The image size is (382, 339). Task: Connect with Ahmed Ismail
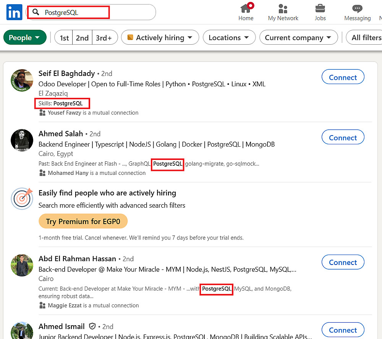click(343, 330)
